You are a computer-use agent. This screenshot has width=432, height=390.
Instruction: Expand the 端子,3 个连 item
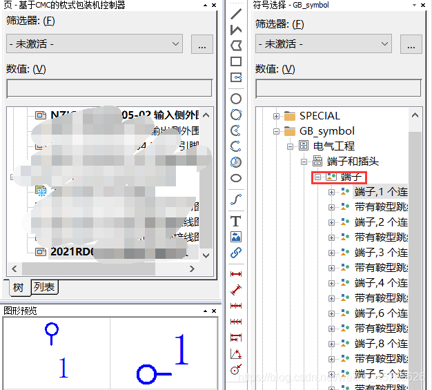point(331,253)
